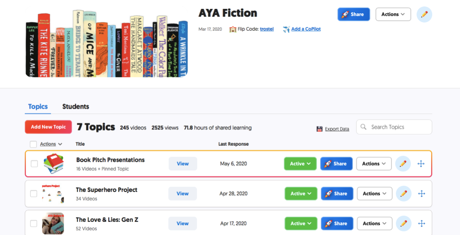This screenshot has width=460, height=235.
Task: Open the grid Actions dropdown near the top Share button
Action: pyautogui.click(x=393, y=14)
